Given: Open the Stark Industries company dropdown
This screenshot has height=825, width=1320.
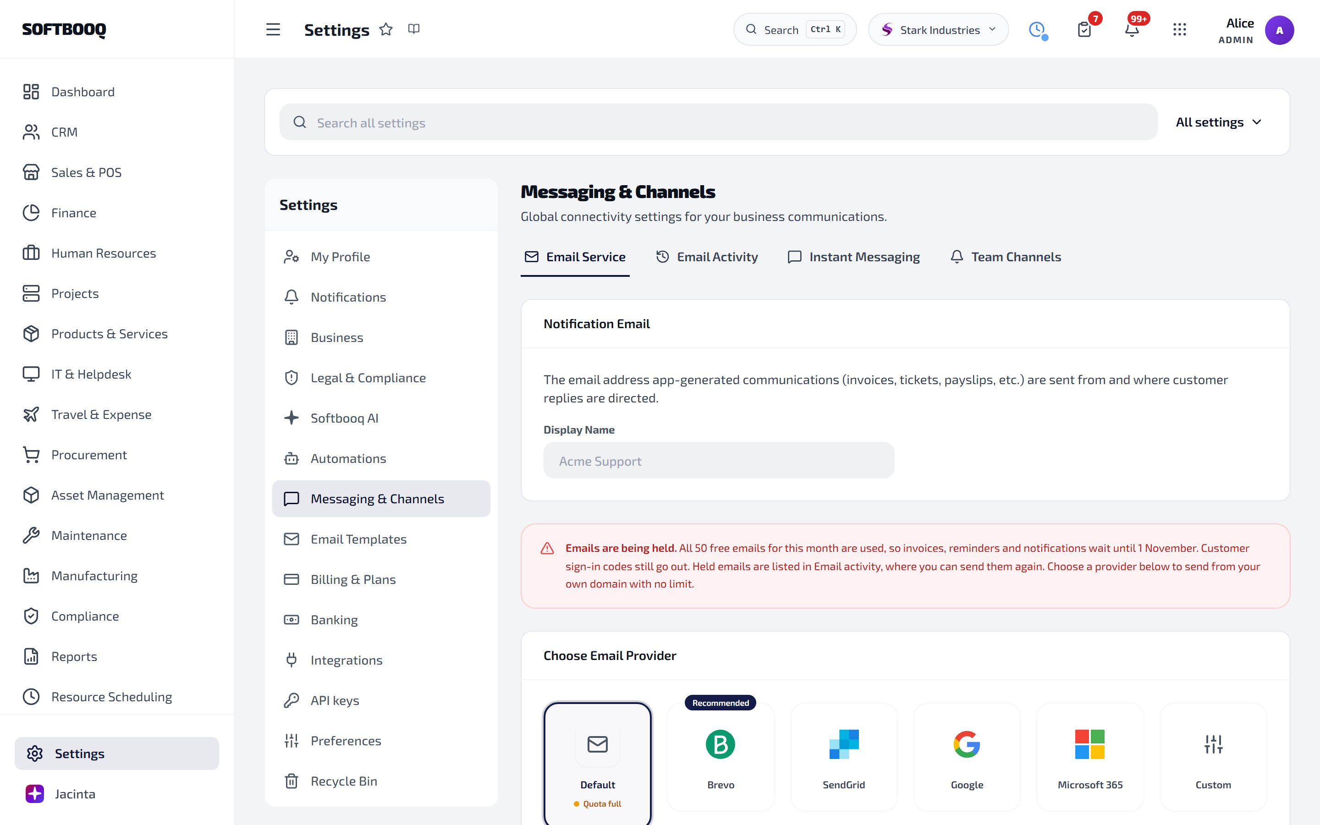Looking at the screenshot, I should [938, 29].
